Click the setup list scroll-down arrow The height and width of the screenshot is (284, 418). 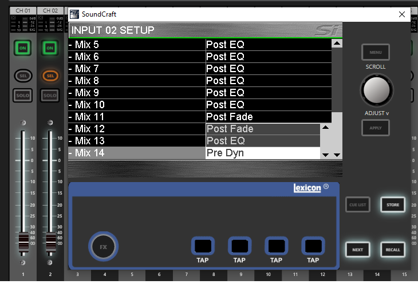pos(337,155)
